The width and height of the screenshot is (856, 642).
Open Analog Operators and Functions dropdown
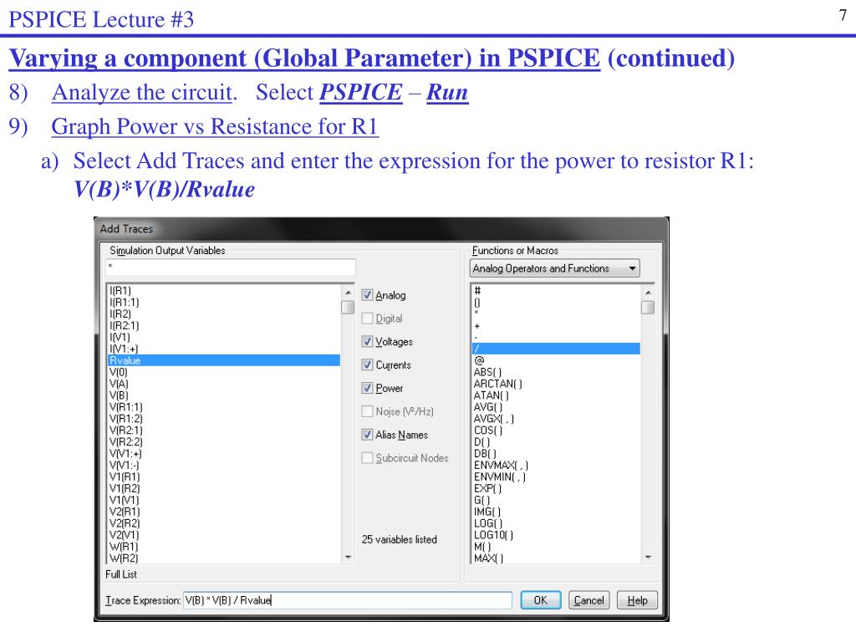pos(555,268)
